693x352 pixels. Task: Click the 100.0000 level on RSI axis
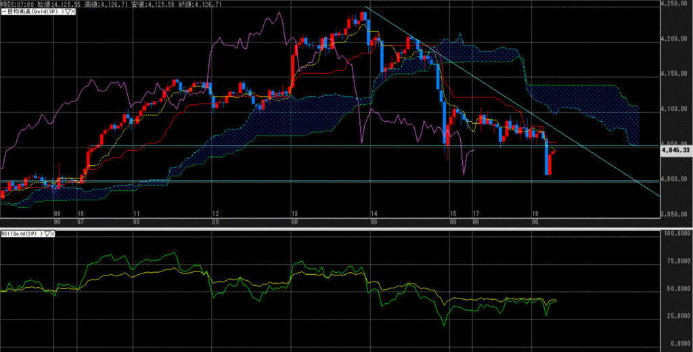674,234
